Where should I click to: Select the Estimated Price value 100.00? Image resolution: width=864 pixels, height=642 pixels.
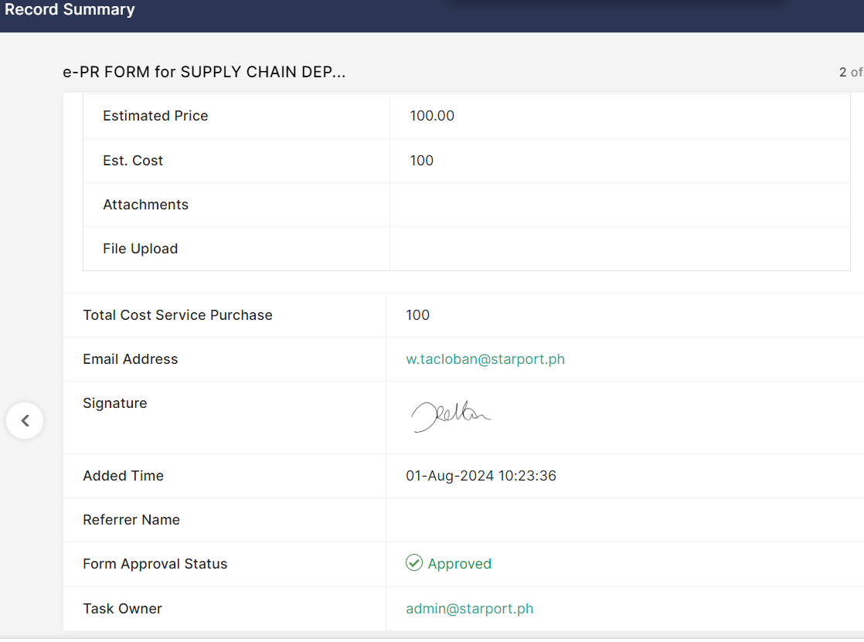point(432,116)
